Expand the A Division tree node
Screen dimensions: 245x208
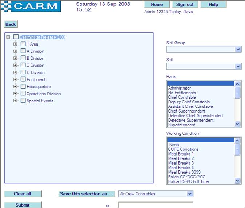(15, 51)
